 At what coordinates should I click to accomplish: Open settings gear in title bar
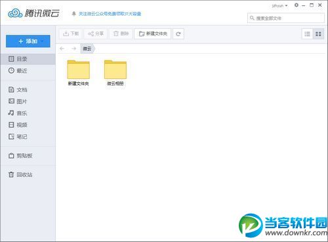coord(297,5)
